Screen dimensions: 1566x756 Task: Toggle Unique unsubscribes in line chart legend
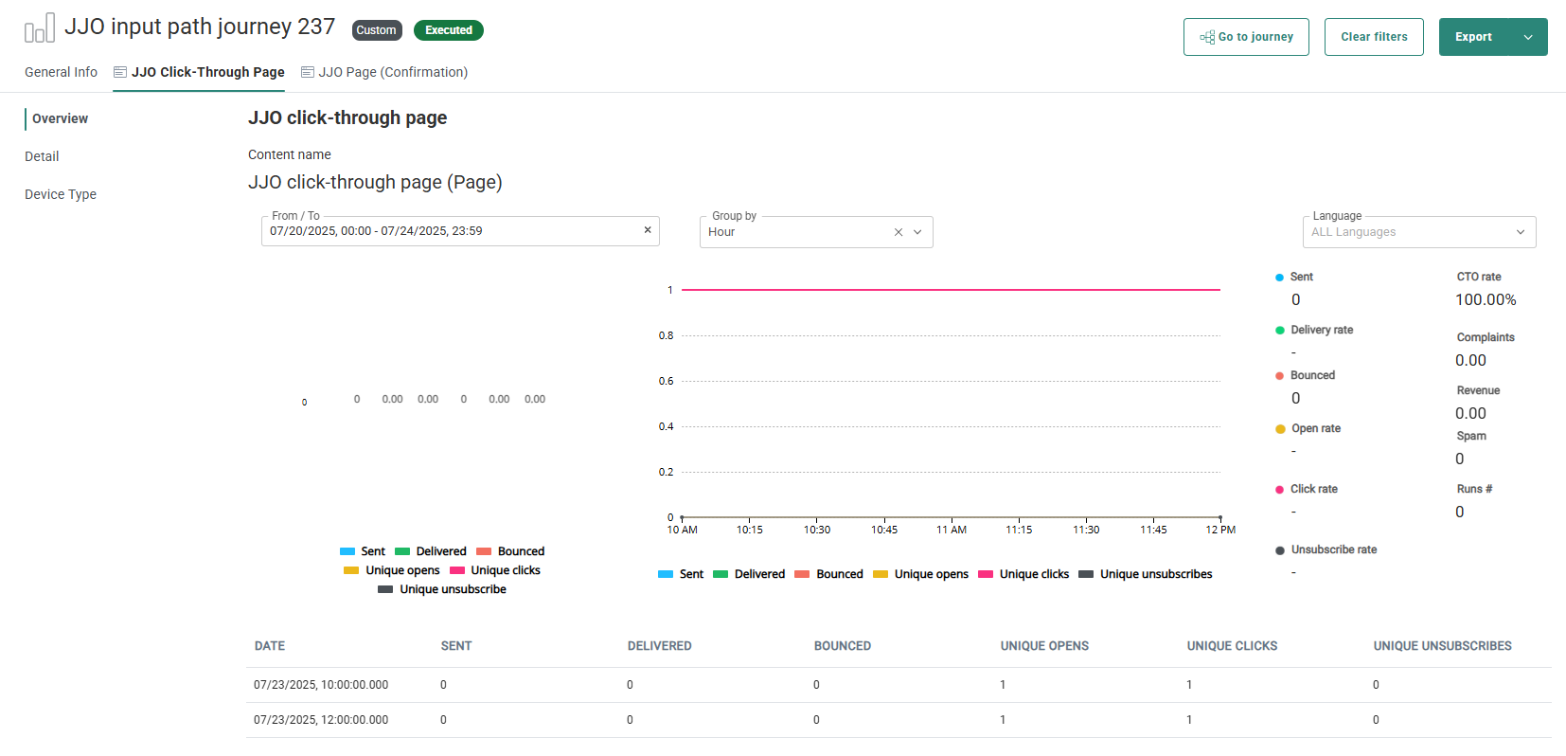point(1146,574)
